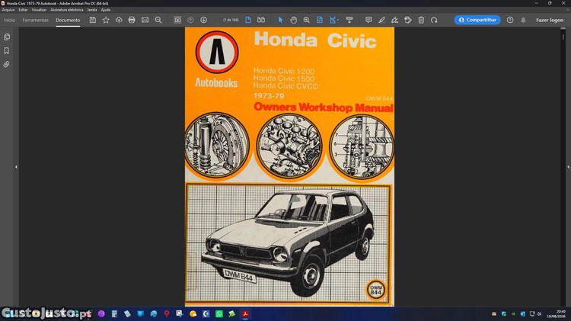
Task: Click the read mode toolbar icon
Action: click(x=349, y=20)
